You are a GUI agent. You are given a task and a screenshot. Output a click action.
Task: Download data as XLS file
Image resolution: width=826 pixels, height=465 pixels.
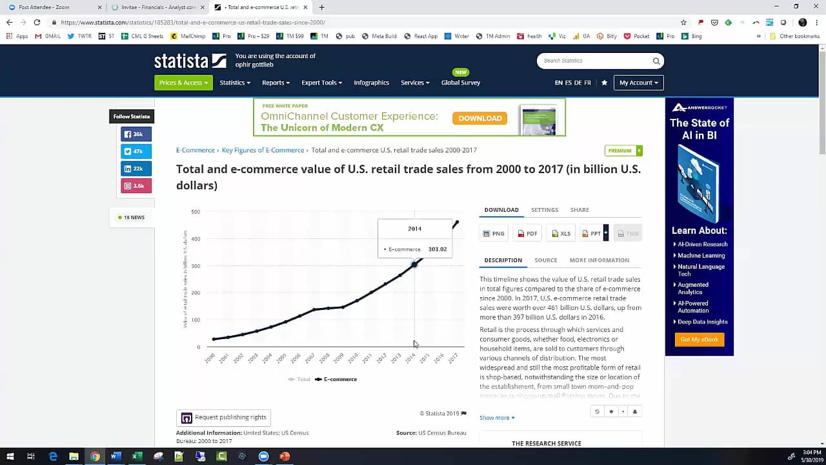point(561,233)
